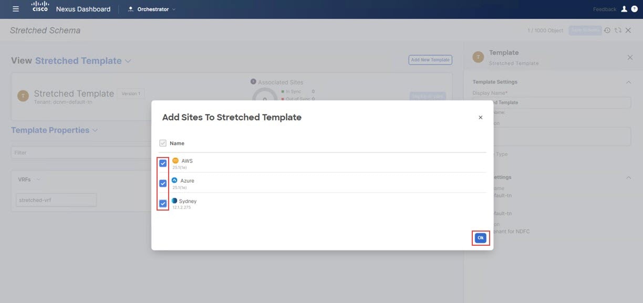The image size is (643, 303).
Task: Collapse the VRFs section chevron
Action: point(38,180)
